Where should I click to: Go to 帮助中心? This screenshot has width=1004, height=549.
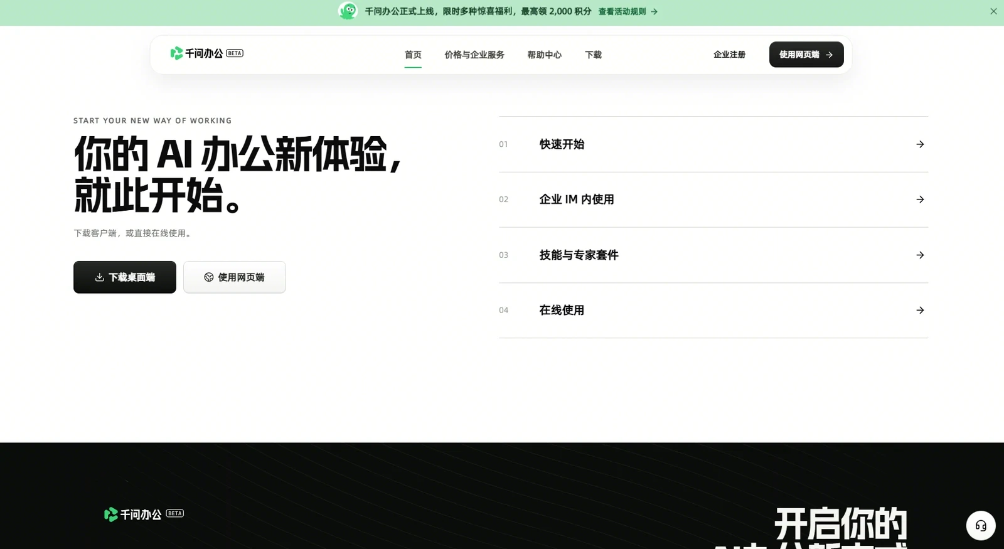544,55
